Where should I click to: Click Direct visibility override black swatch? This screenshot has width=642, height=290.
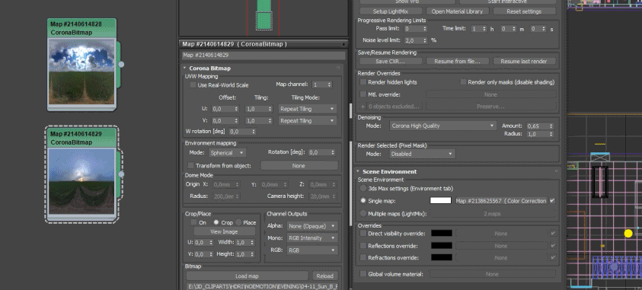[x=442, y=233]
